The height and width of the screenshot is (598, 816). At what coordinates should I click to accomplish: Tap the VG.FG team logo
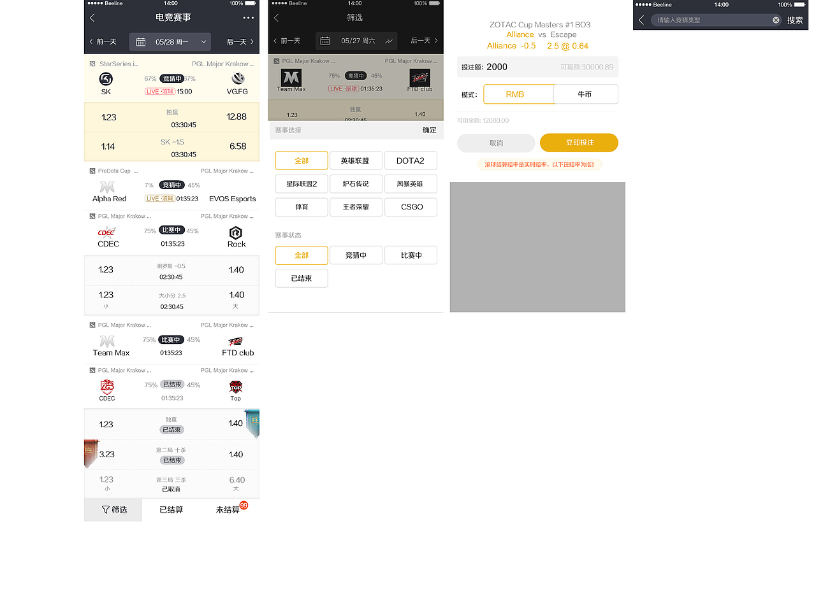[x=238, y=79]
